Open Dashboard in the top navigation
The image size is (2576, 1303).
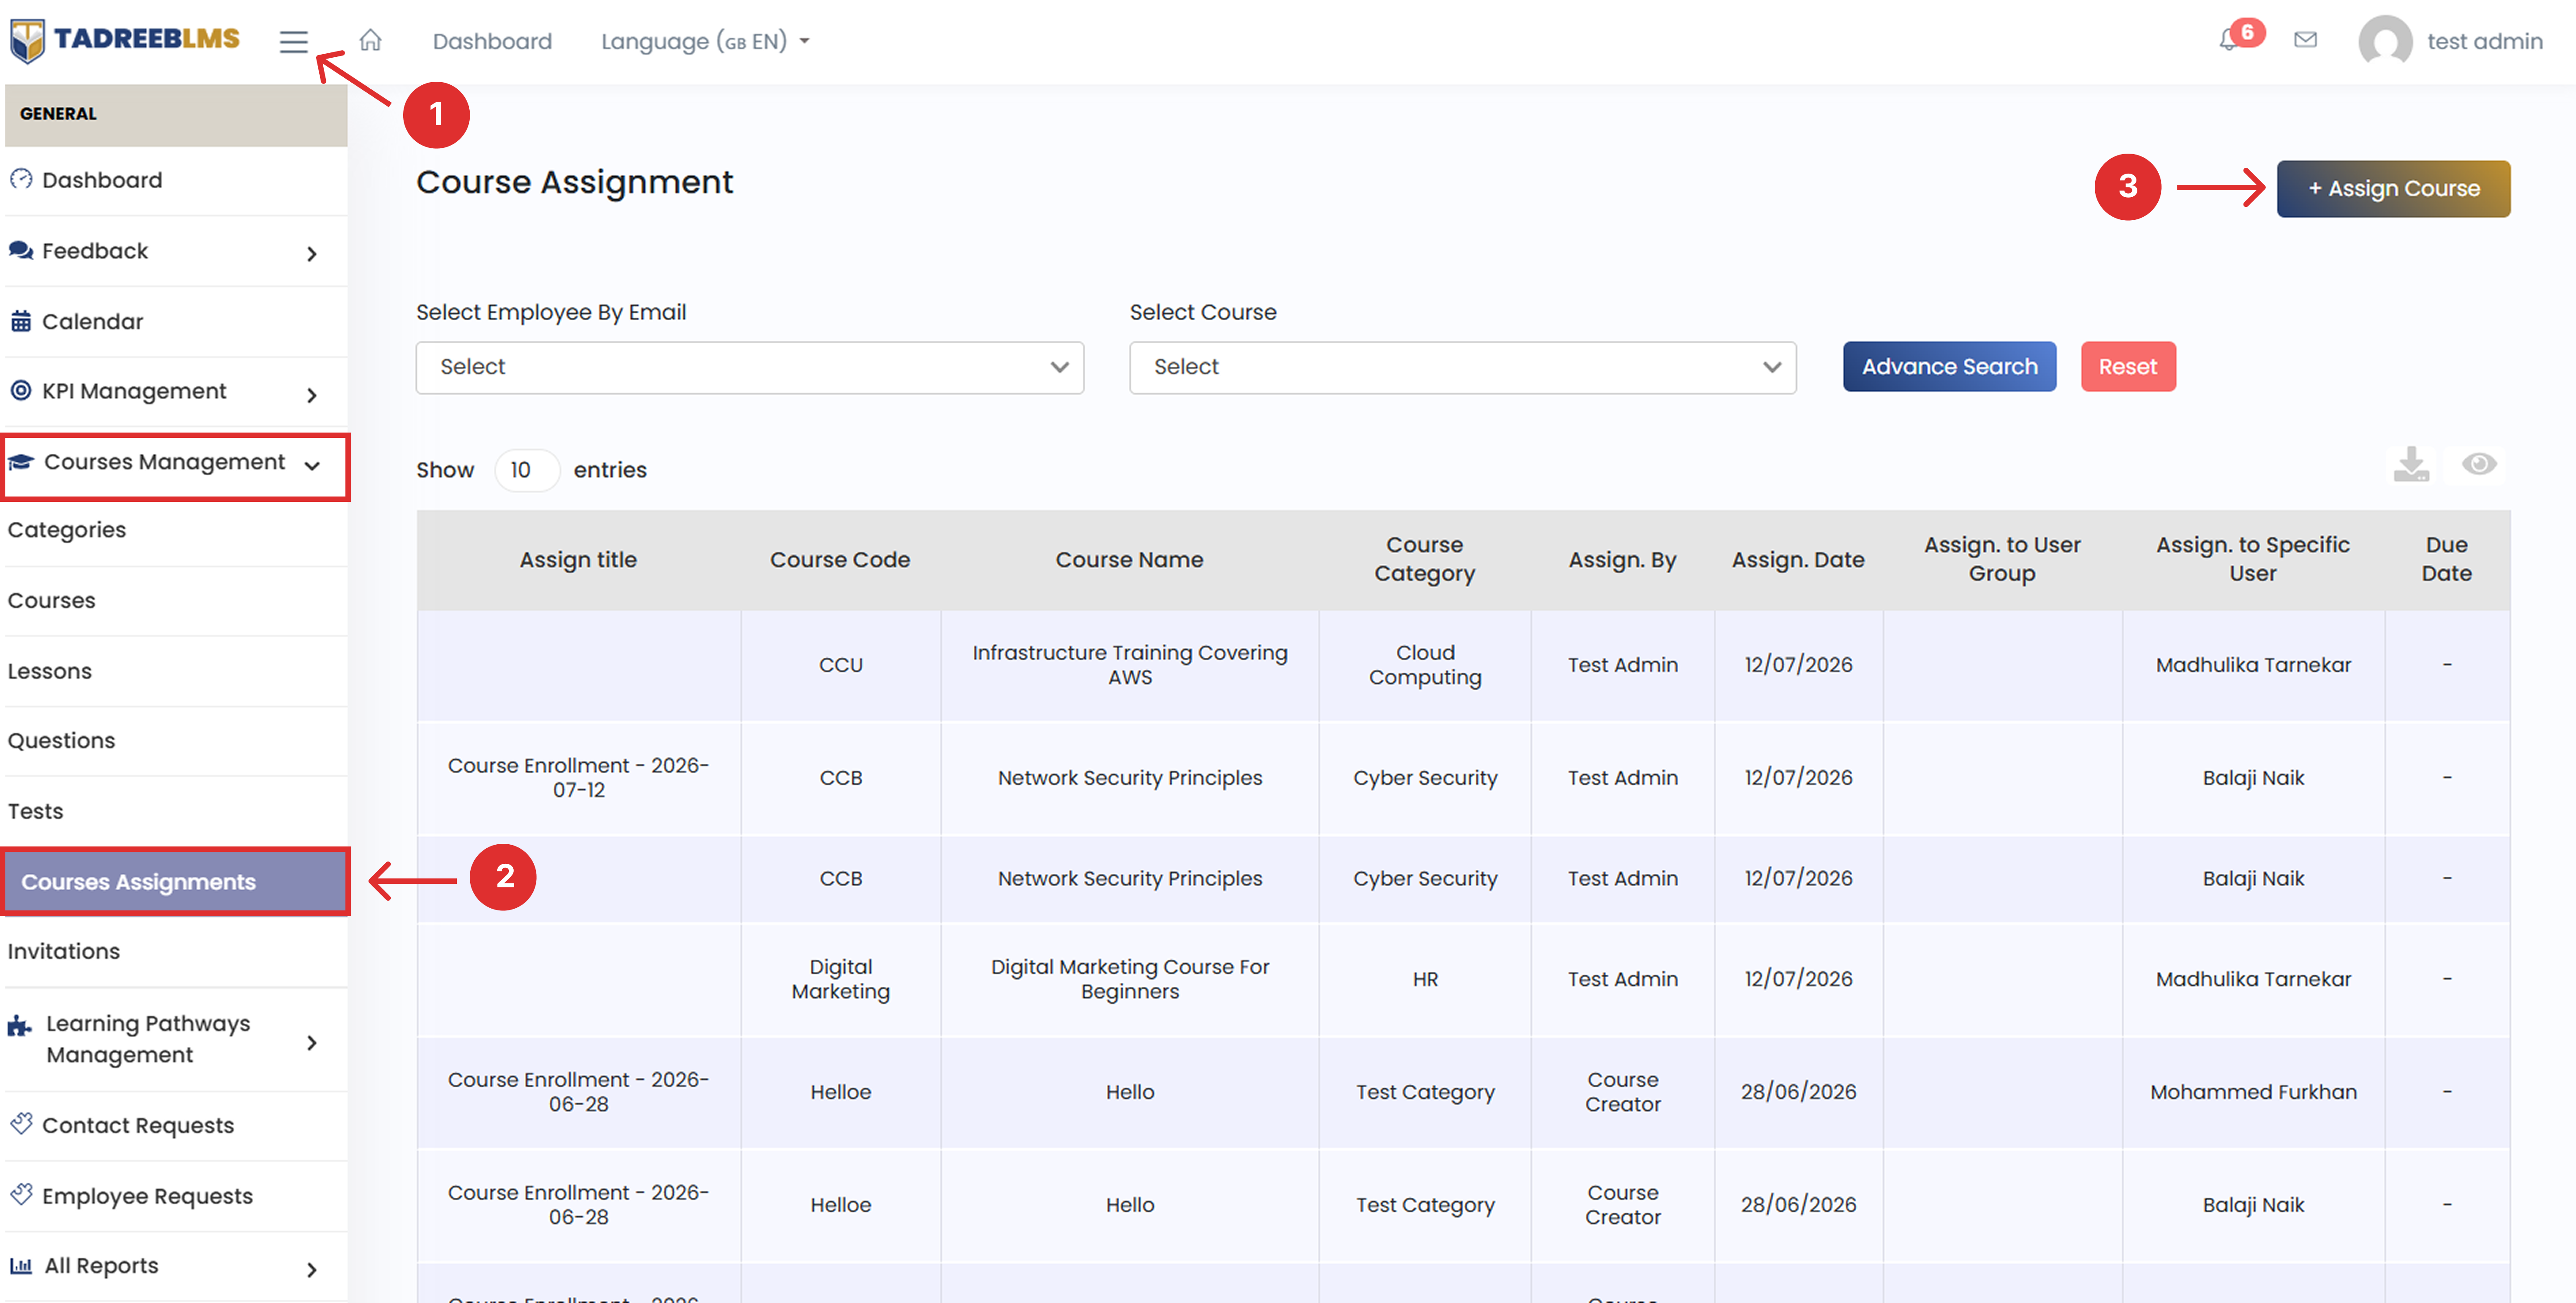pos(492,41)
